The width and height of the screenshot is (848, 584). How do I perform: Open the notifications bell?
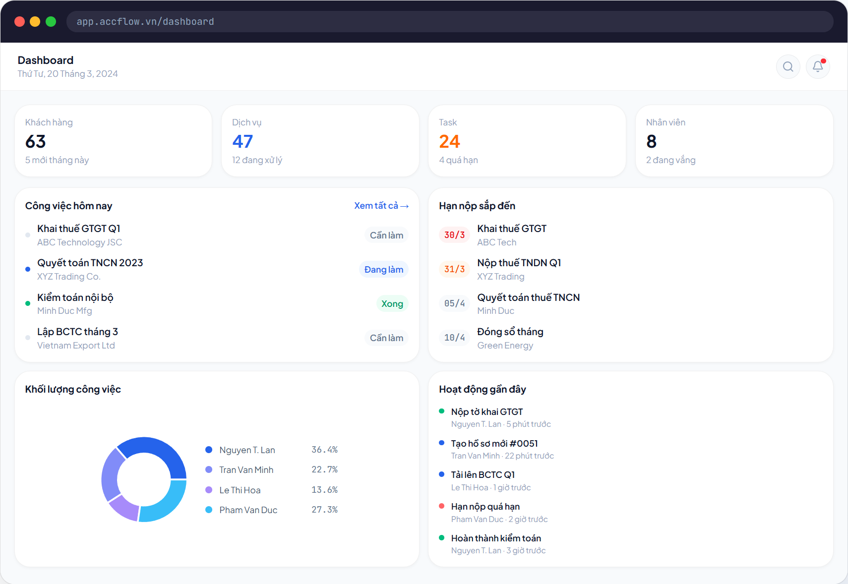point(818,66)
